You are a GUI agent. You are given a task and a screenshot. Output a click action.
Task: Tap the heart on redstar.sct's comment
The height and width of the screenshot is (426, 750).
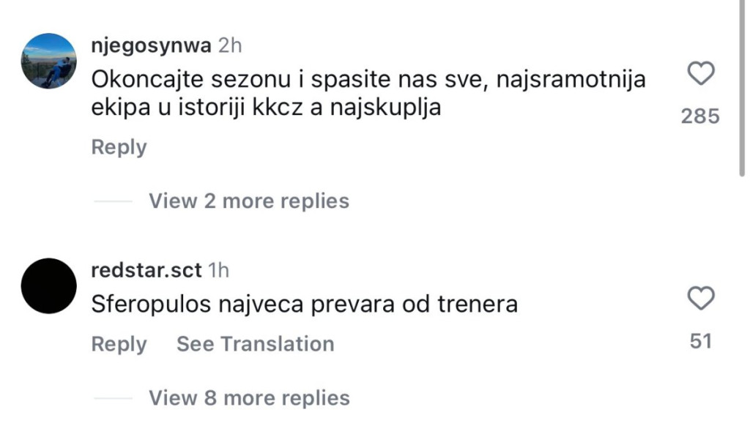point(702,298)
